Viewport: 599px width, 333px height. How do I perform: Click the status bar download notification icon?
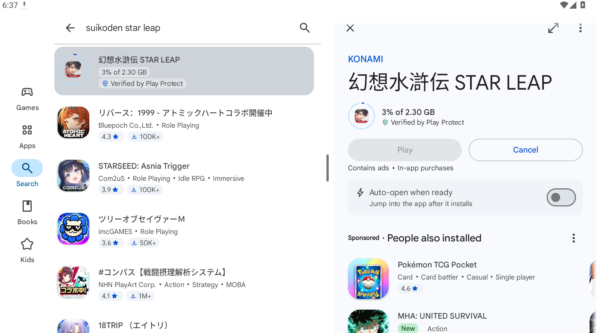pyautogui.click(x=25, y=5)
